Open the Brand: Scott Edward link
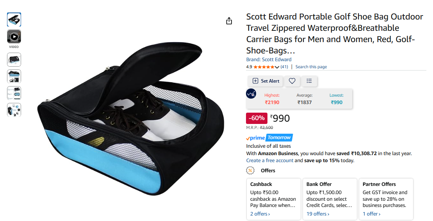The width and height of the screenshot is (433, 221). [x=269, y=60]
